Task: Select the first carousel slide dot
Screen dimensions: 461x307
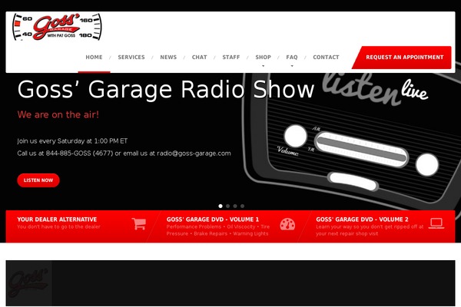Action: [221, 206]
